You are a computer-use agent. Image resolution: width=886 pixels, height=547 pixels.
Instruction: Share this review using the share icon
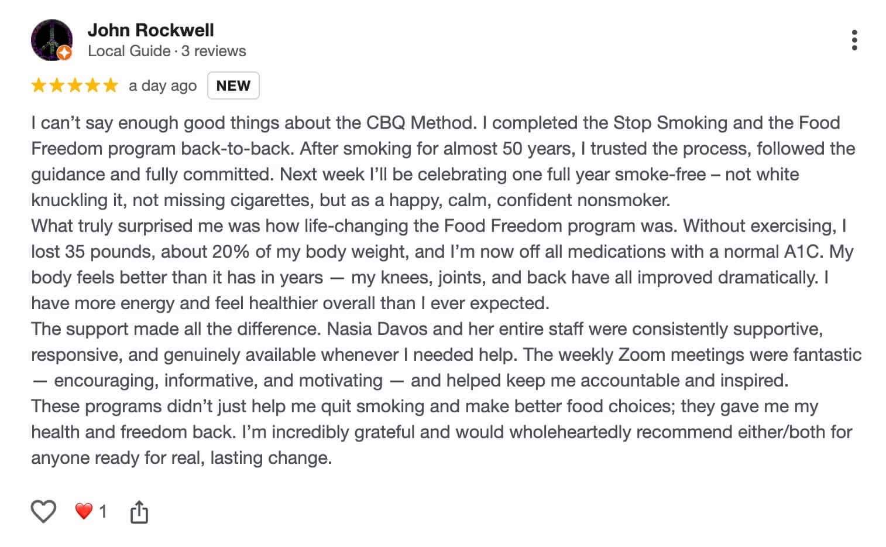(x=139, y=512)
